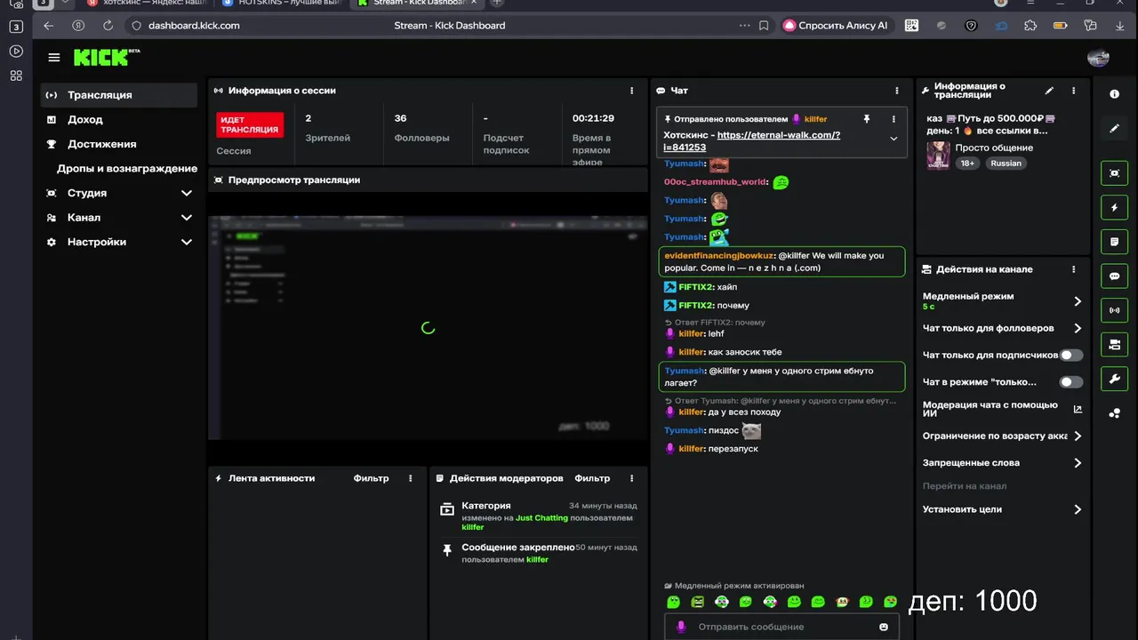The width and height of the screenshot is (1138, 640).
Task: Expand the Настройки sidebar section
Action: 186,242
